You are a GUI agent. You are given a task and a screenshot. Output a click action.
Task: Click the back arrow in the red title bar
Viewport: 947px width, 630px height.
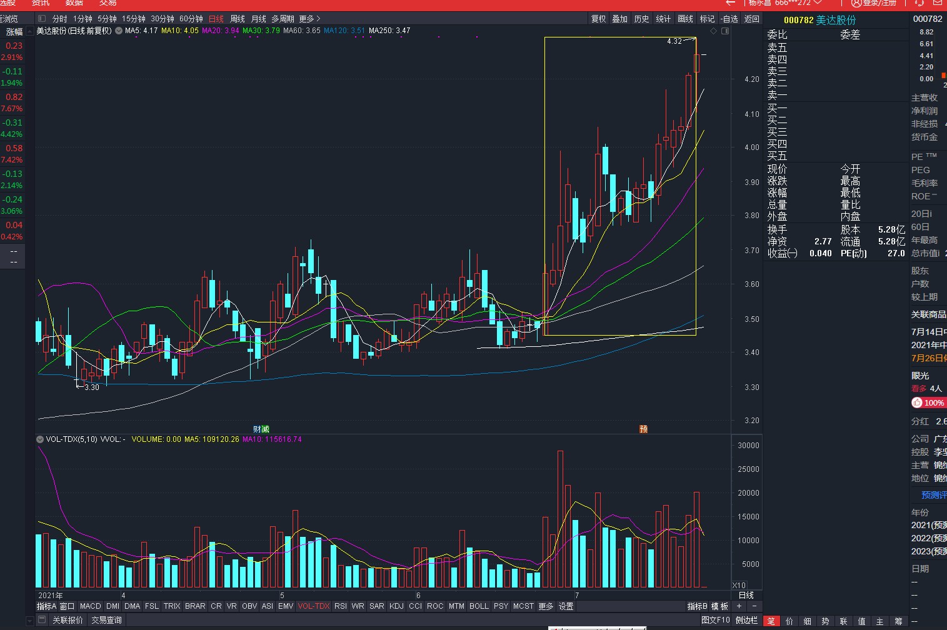[x=731, y=2]
